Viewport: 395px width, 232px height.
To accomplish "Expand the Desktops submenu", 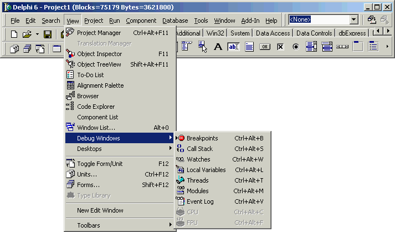I will (x=120, y=149).
